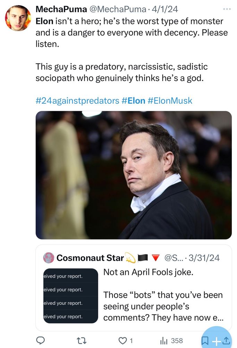The height and width of the screenshot is (348, 237).
Task: Tap the share upload arrow icon
Action: [226, 341]
